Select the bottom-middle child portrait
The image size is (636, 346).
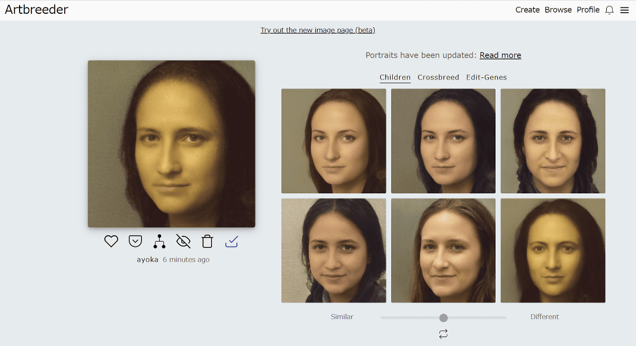pyautogui.click(x=443, y=251)
